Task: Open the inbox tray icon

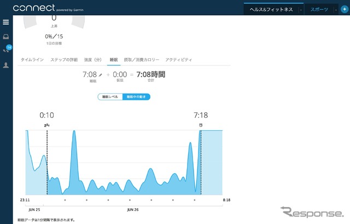Action: pyautogui.click(x=6, y=37)
